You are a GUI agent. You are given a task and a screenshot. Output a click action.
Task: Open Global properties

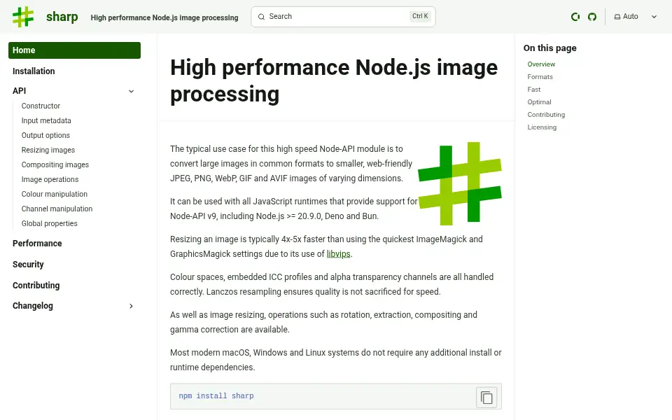click(x=49, y=223)
